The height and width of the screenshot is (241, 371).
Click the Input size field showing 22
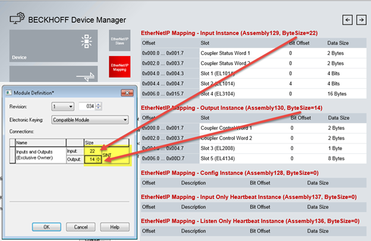coord(93,151)
